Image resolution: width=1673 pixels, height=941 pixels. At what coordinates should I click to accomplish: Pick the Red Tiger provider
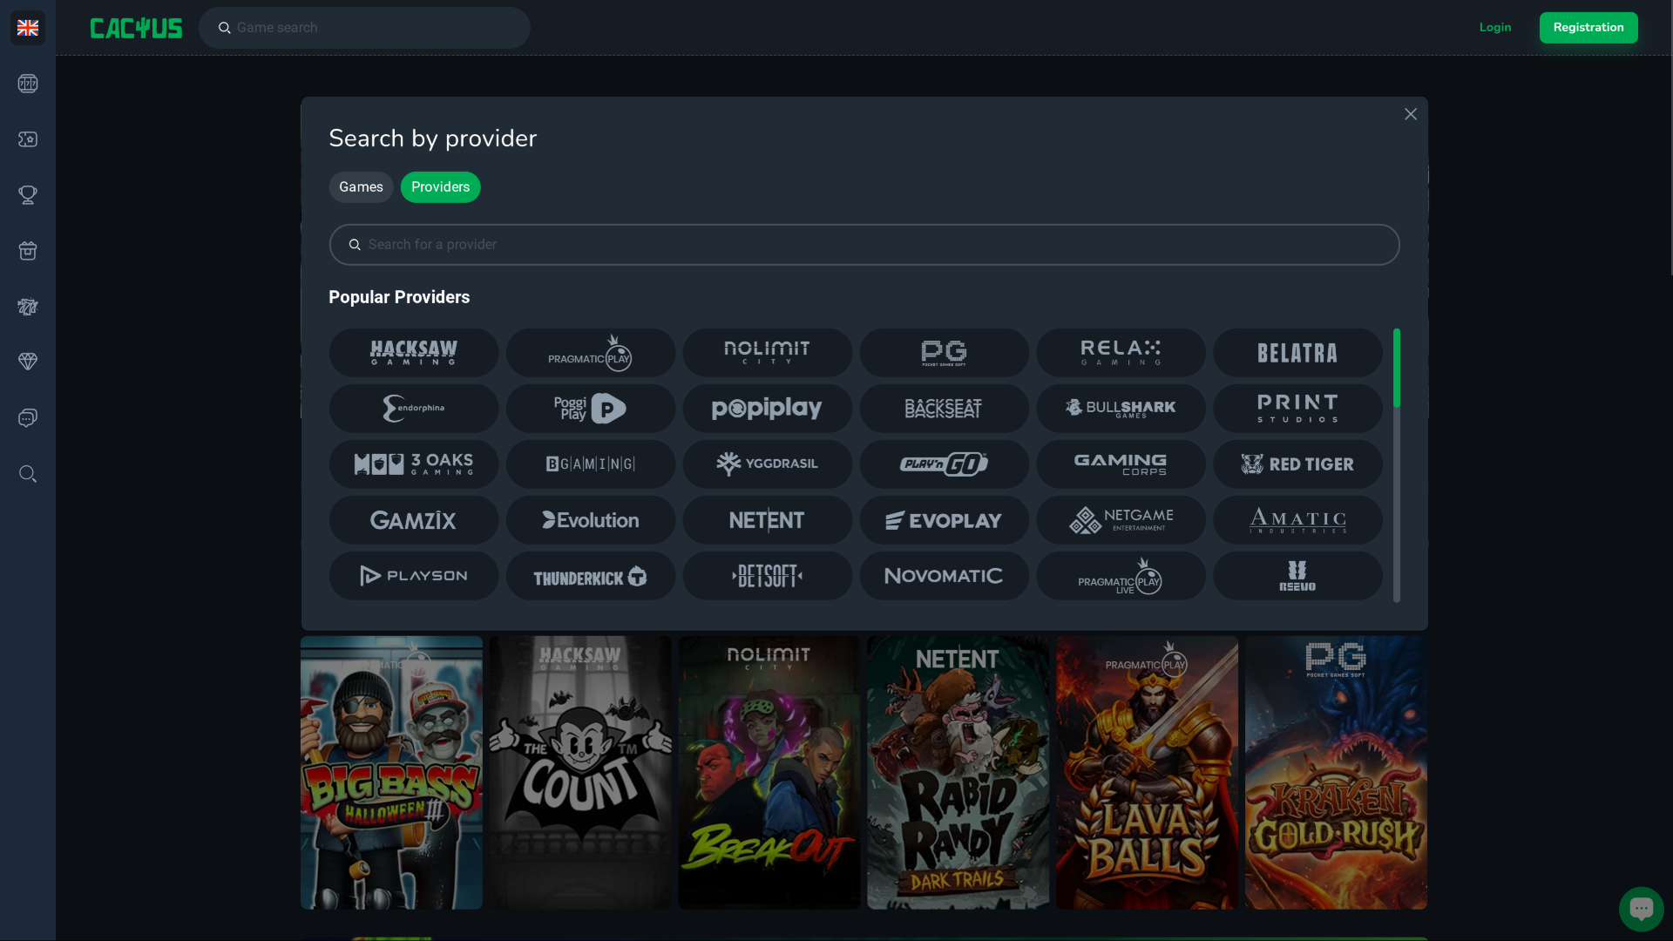click(1297, 464)
